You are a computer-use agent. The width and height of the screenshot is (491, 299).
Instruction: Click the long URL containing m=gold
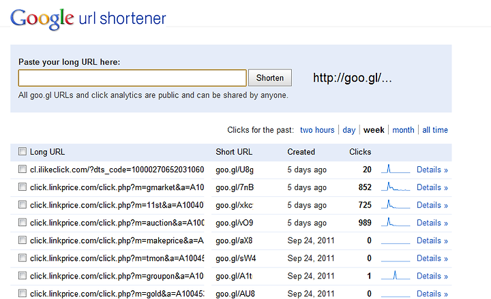(x=117, y=294)
